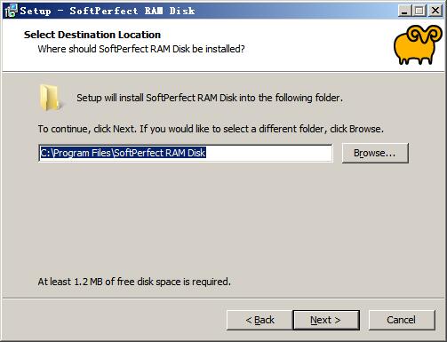Click the disabled maximize button
The image size is (447, 342).
[419, 11]
